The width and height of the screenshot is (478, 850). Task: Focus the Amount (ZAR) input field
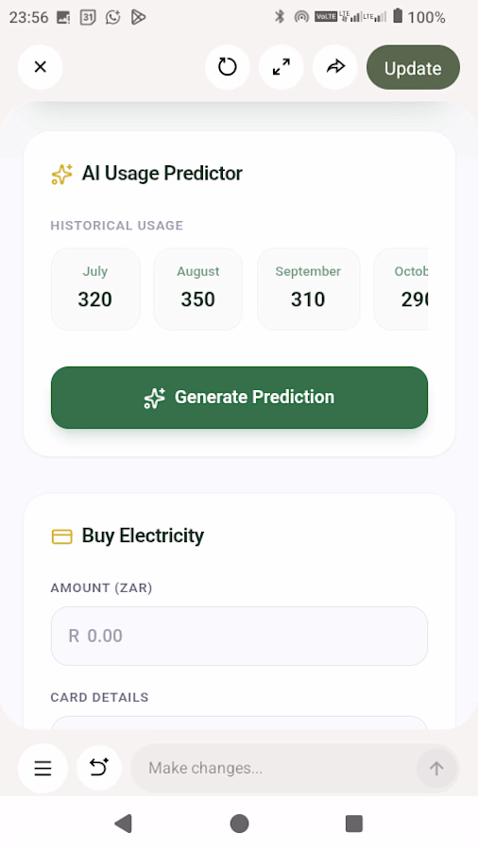click(x=240, y=636)
